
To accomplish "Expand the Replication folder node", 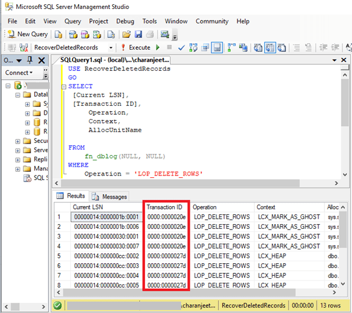I will (x=18, y=160).
